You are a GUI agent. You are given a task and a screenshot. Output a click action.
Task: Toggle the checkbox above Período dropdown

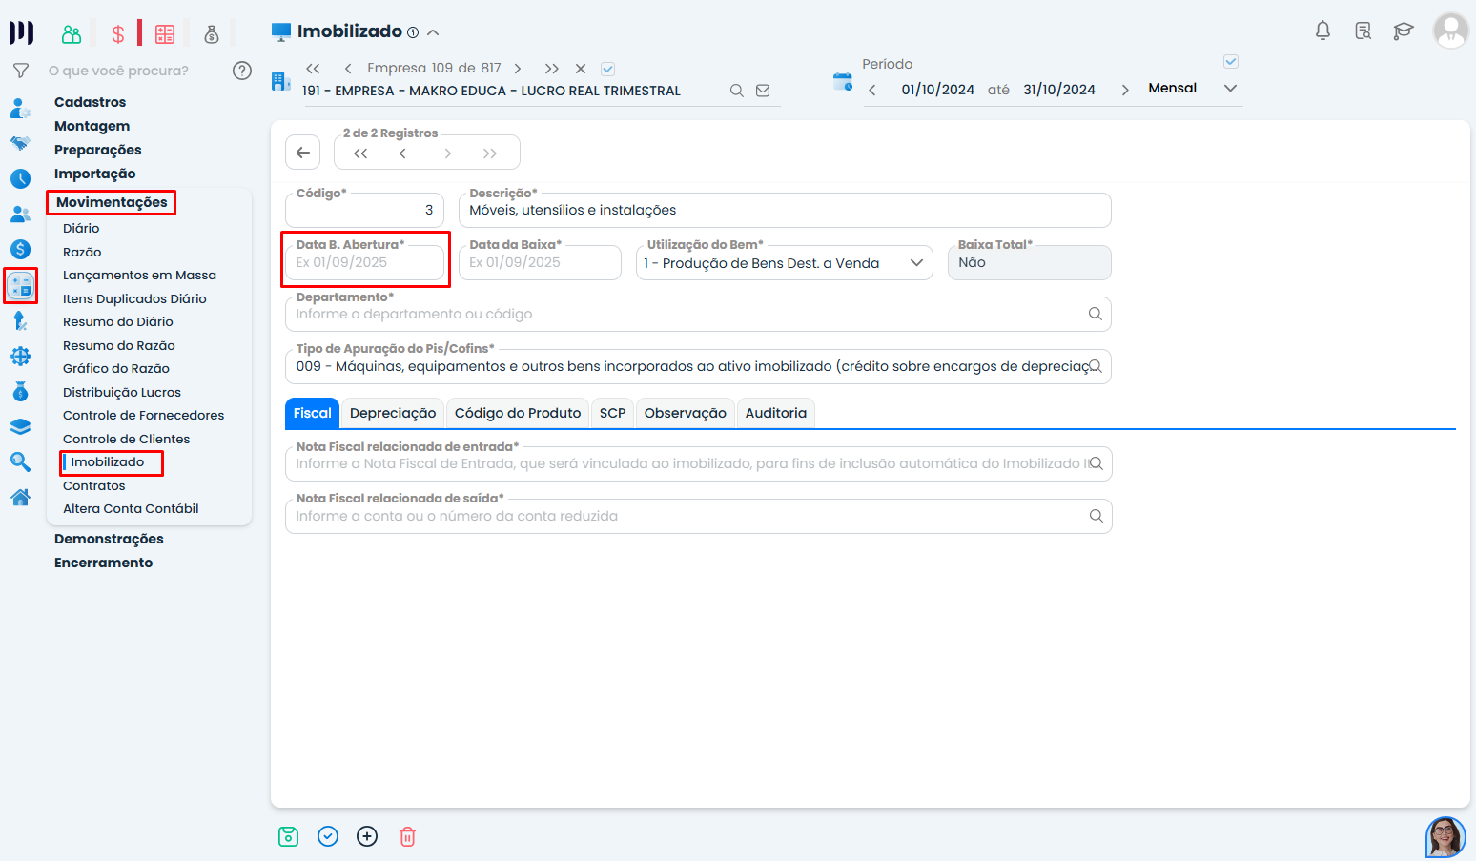(1231, 62)
